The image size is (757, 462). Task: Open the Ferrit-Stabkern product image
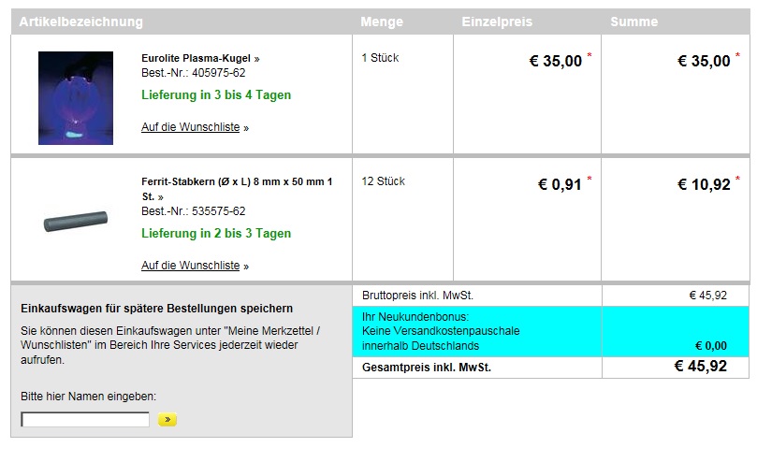76,222
